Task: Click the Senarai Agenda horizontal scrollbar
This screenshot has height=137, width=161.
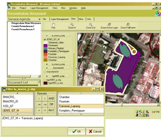Action: tap(24, 76)
